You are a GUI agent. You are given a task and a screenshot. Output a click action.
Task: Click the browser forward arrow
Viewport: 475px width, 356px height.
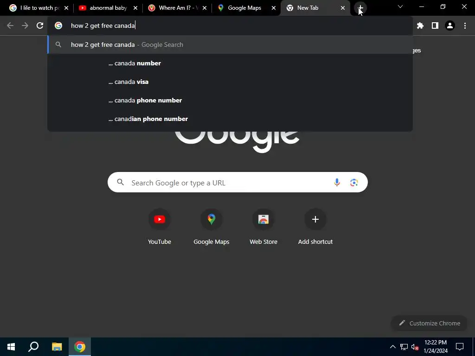25,26
